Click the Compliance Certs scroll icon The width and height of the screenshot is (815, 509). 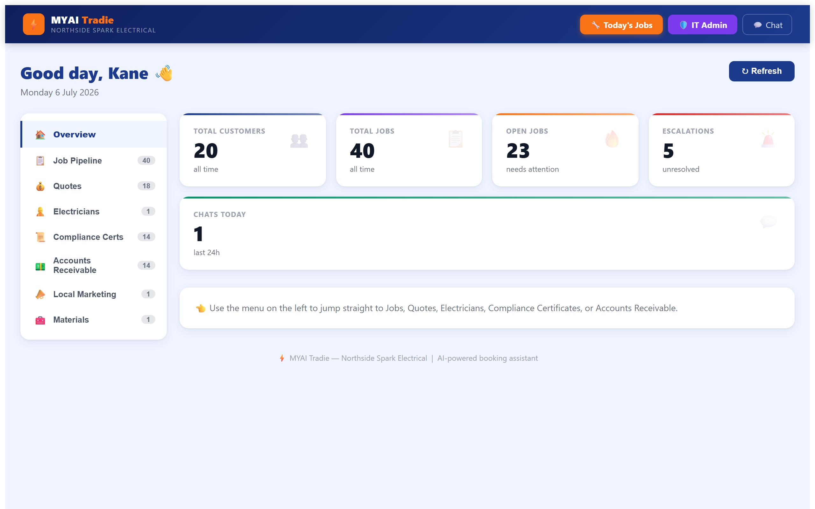40,237
